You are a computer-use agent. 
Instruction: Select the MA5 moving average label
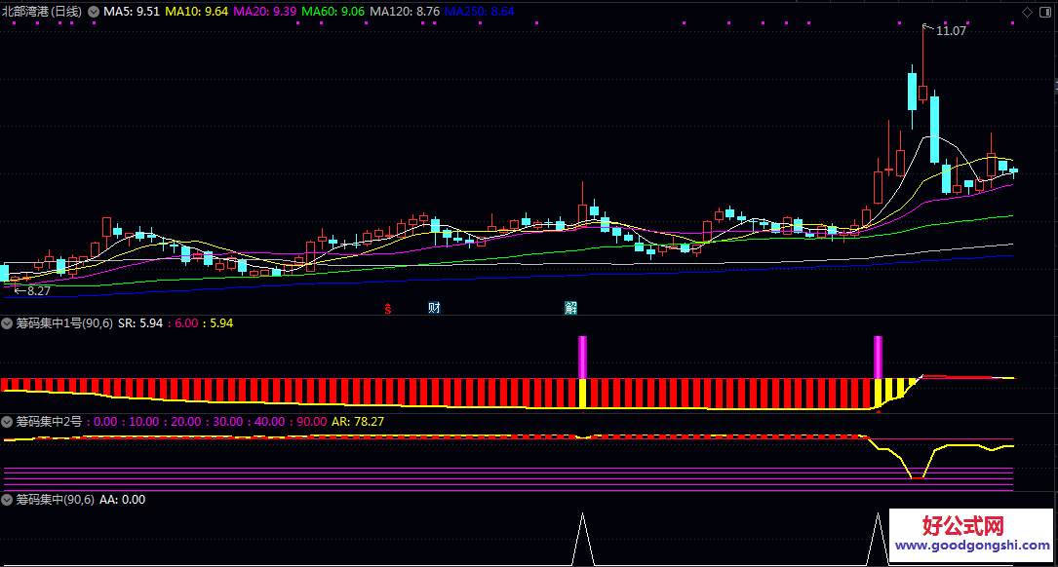pos(132,12)
